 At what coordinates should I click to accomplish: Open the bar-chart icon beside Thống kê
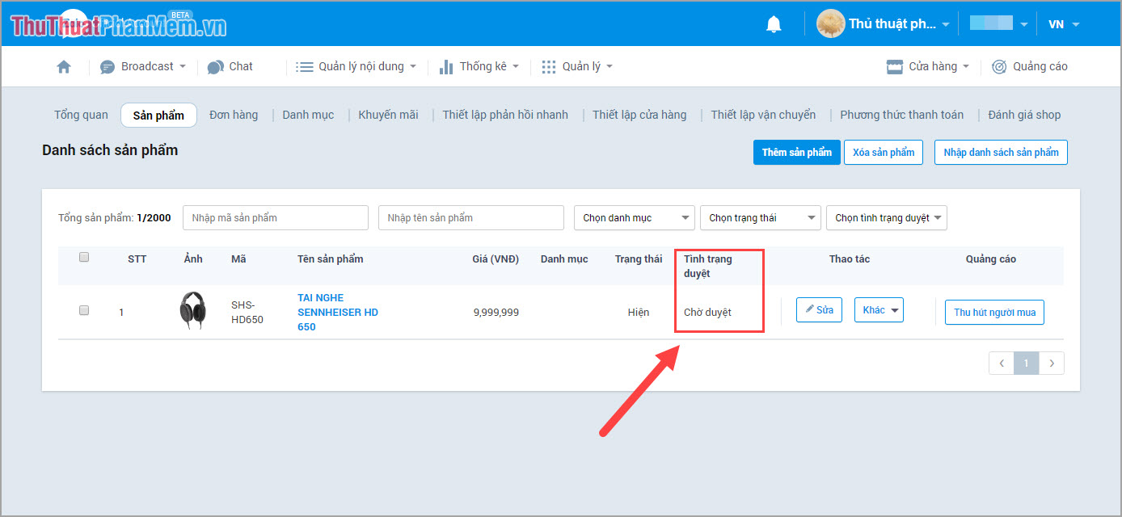tap(446, 66)
